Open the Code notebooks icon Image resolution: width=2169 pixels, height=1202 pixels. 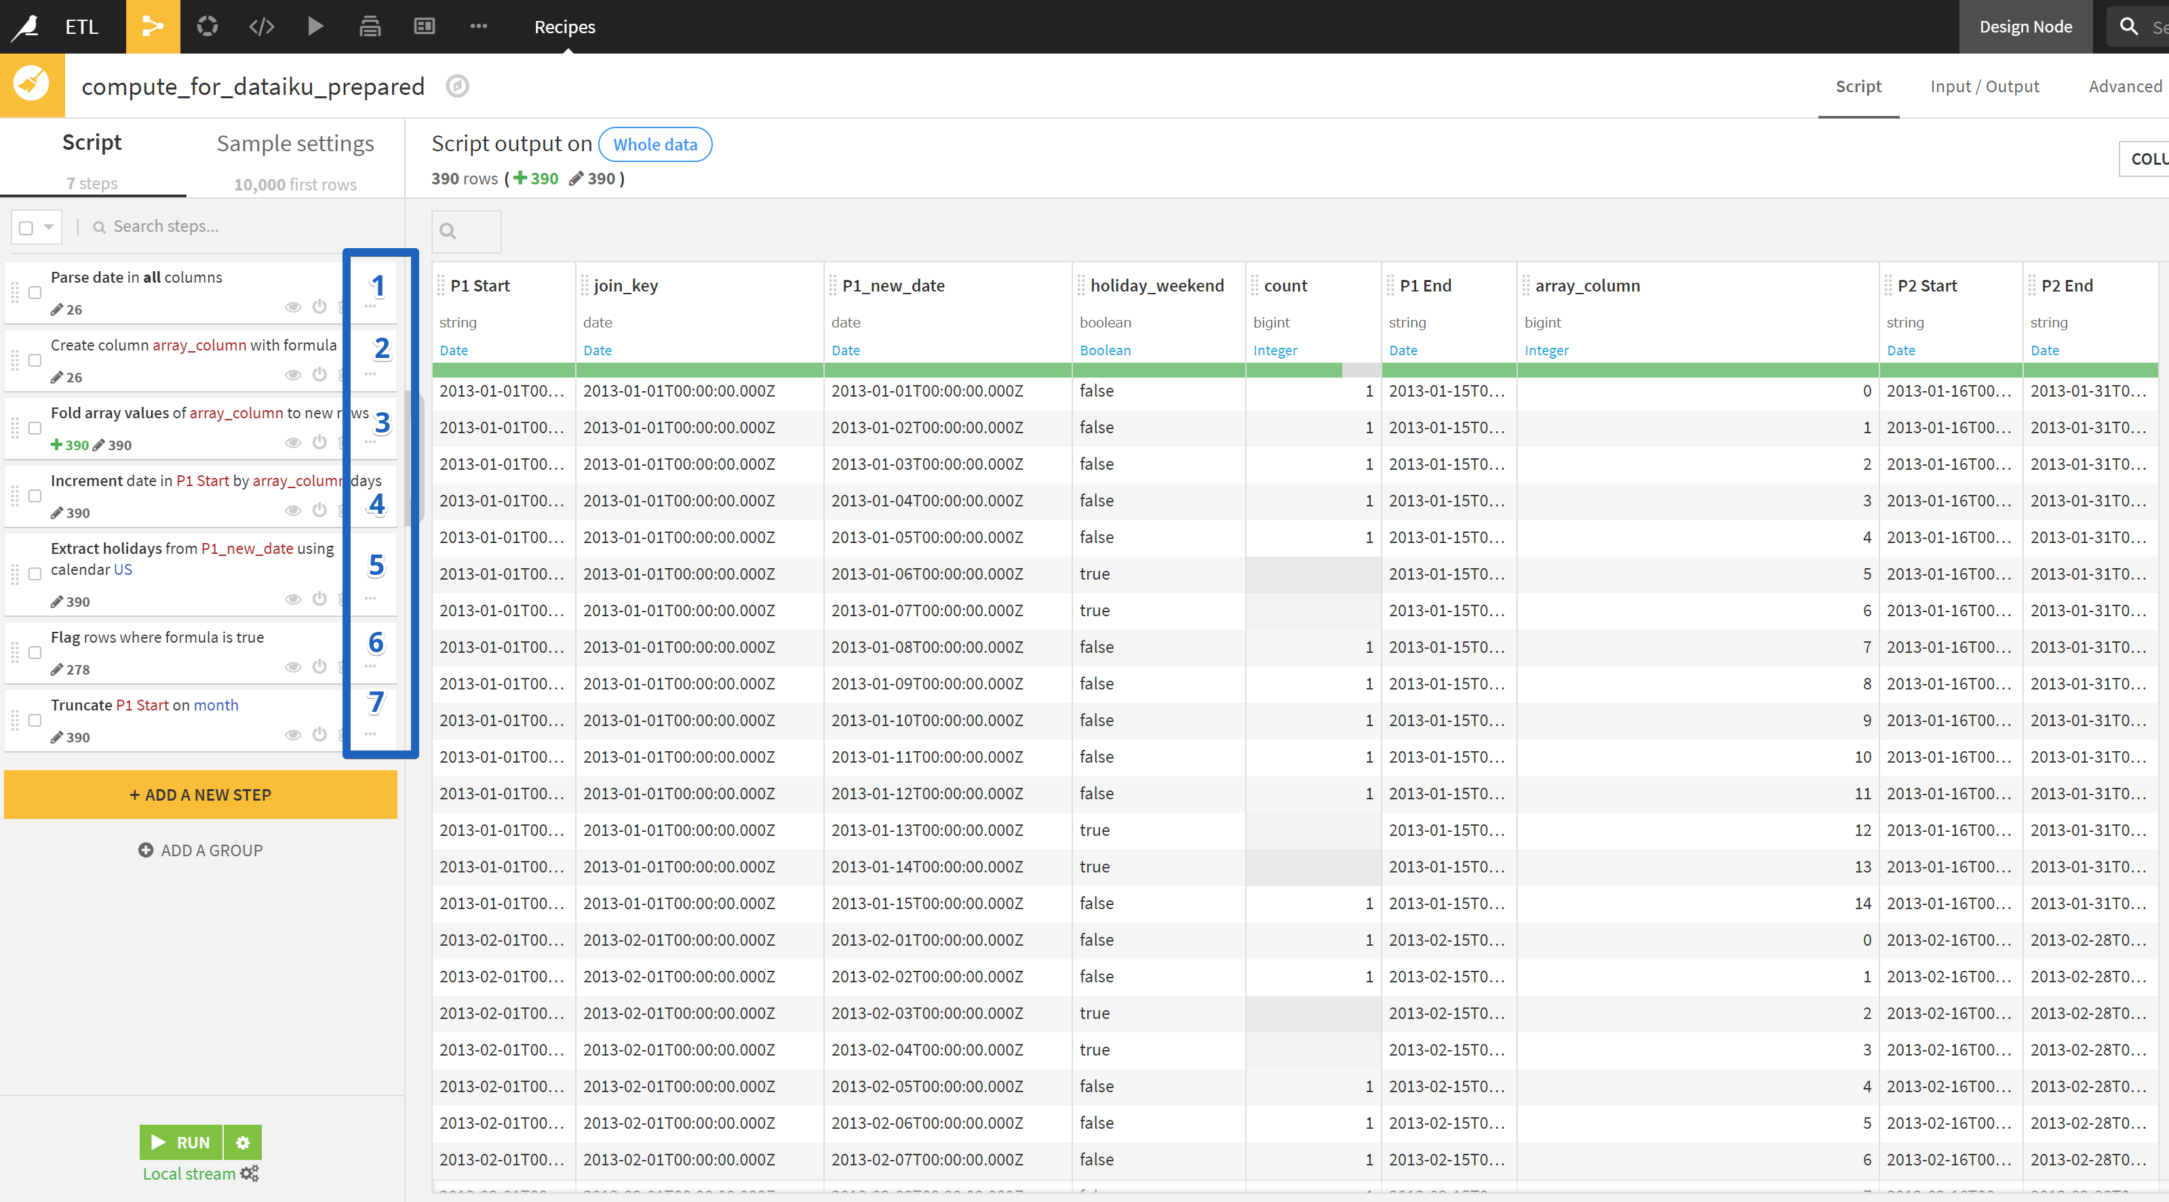tap(262, 27)
